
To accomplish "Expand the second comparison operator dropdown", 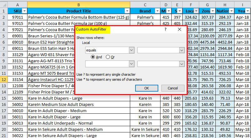I will (x=131, y=64).
